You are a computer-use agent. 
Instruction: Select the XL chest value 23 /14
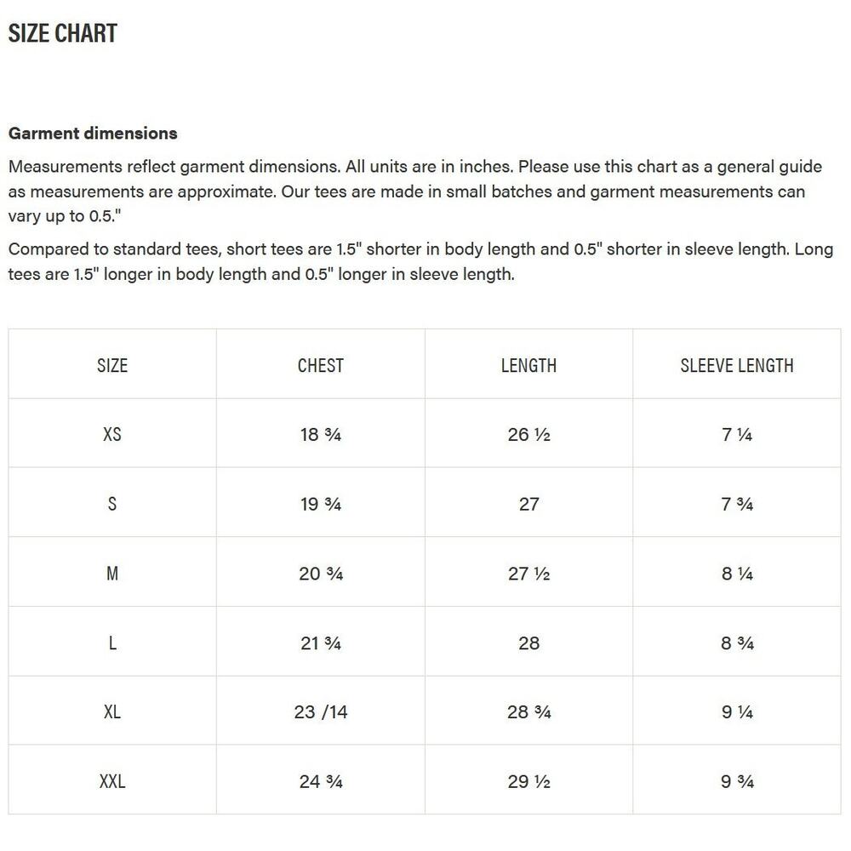[x=321, y=712]
